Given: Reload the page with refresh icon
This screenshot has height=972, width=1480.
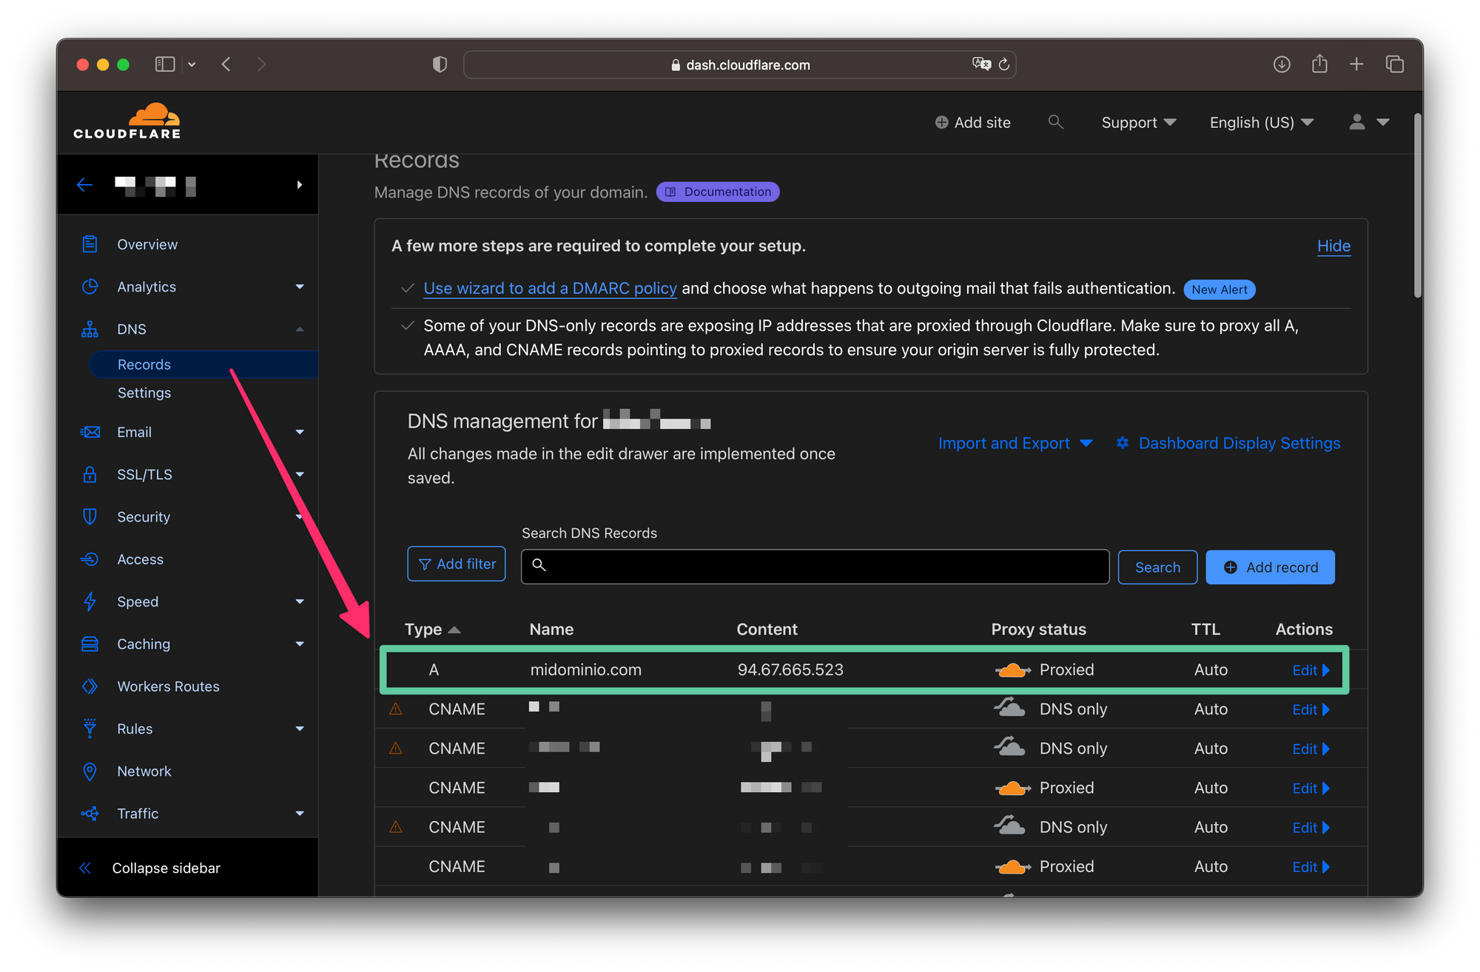Looking at the screenshot, I should (x=1004, y=64).
